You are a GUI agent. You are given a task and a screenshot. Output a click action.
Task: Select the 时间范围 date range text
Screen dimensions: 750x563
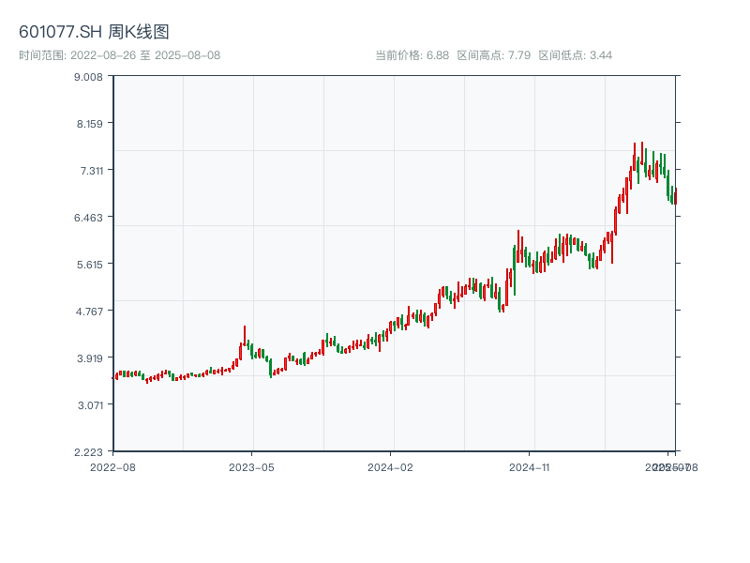click(x=120, y=55)
